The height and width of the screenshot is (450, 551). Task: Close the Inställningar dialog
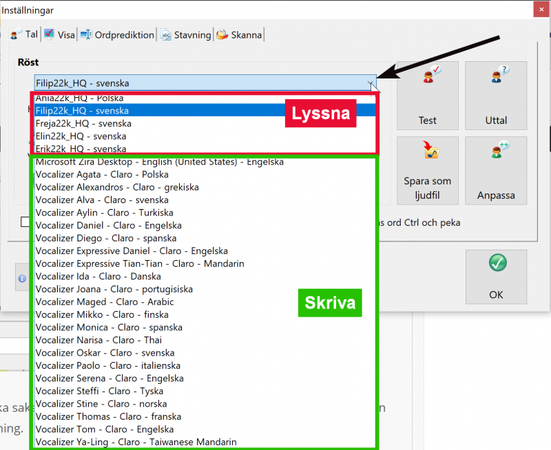click(x=541, y=10)
